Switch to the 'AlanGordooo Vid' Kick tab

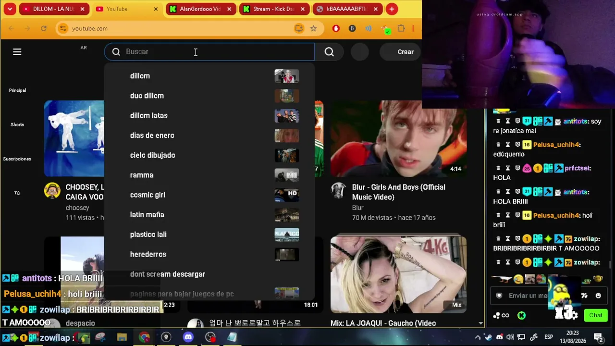200,9
